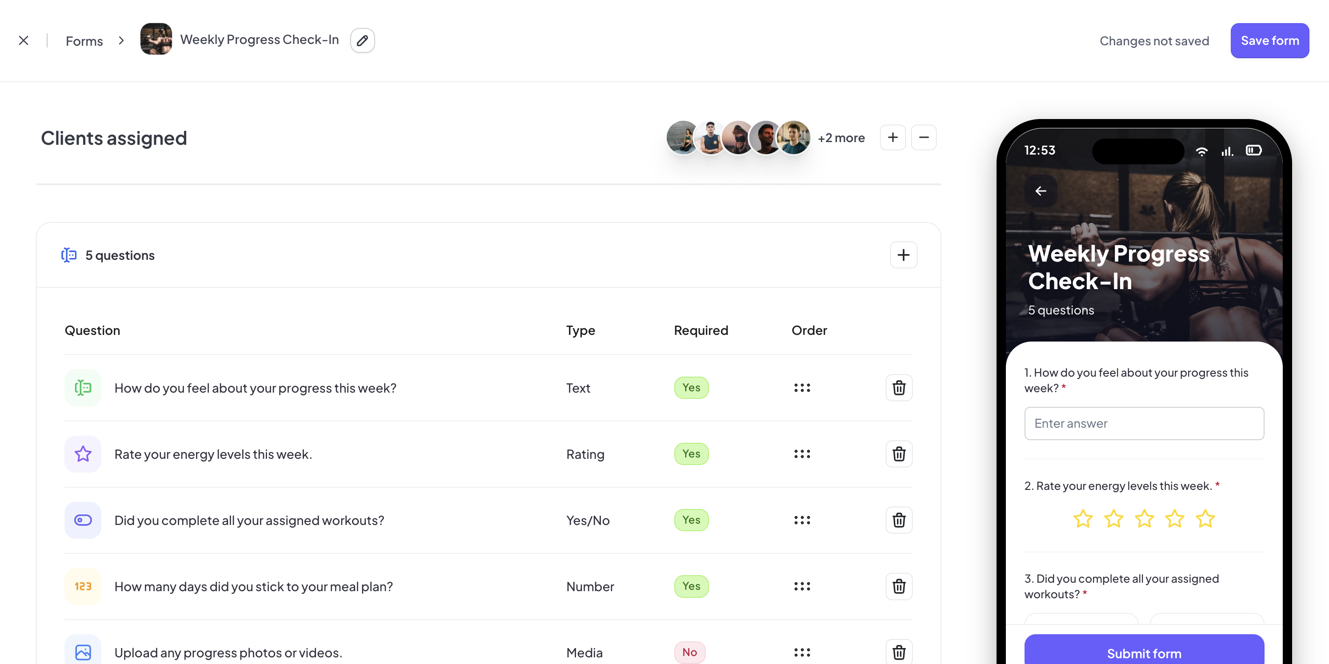Click the Yes/No type cell
The height and width of the screenshot is (664, 1329).
pos(588,521)
